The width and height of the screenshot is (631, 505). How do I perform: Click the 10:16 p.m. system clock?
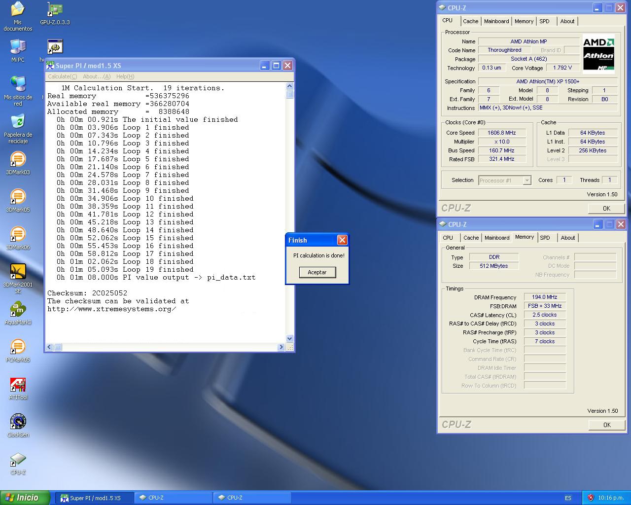point(611,498)
